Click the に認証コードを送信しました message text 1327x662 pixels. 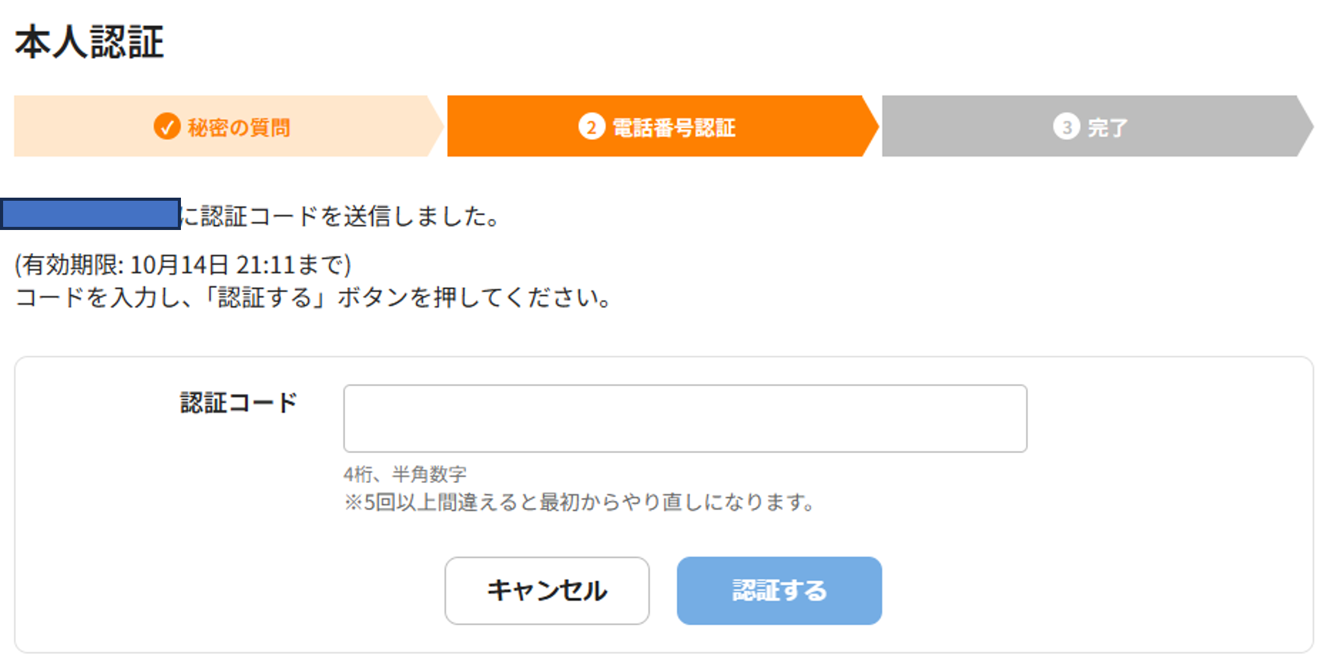pyautogui.click(x=342, y=216)
